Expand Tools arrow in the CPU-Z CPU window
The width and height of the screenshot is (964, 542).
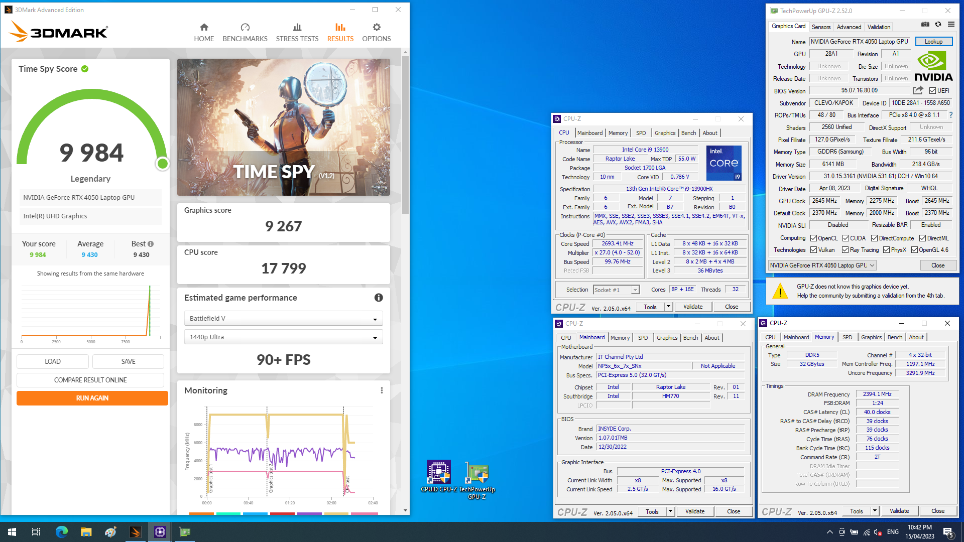click(x=668, y=307)
